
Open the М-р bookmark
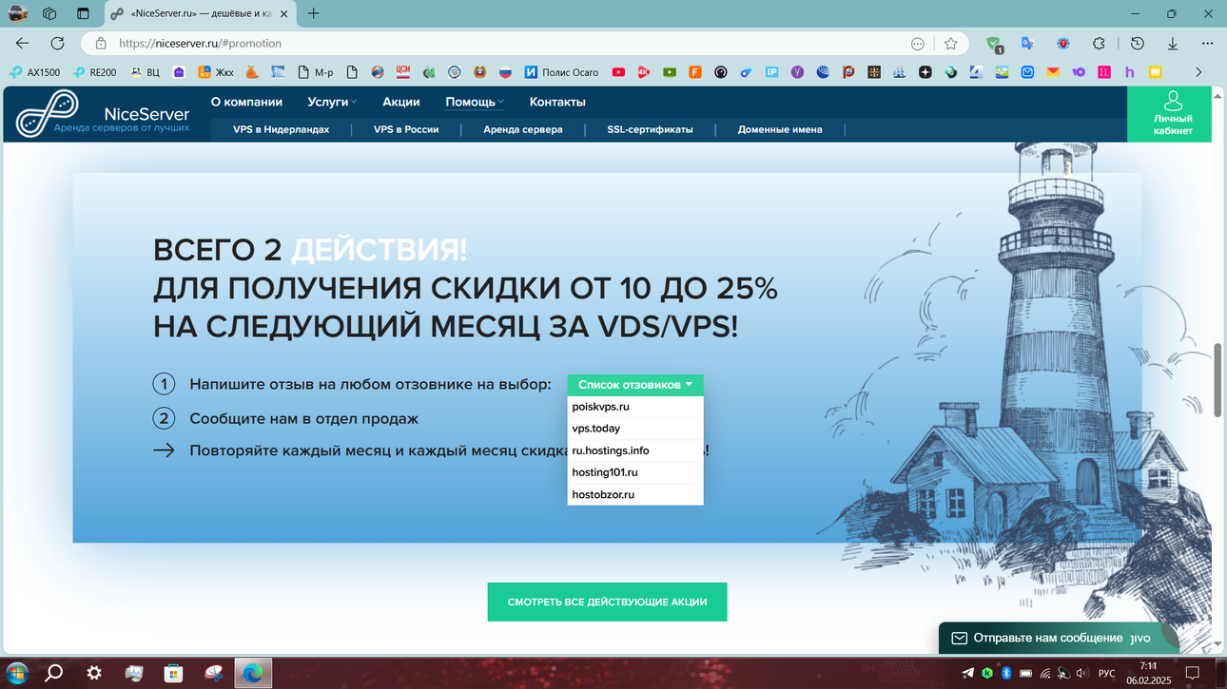coord(316,72)
